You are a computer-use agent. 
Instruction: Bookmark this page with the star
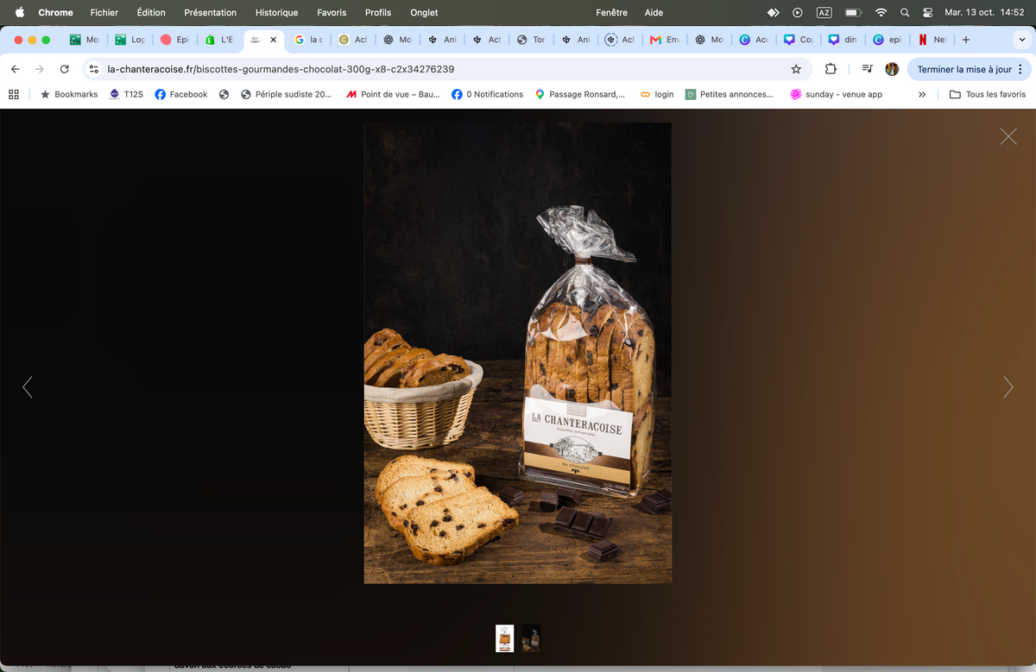pos(796,69)
